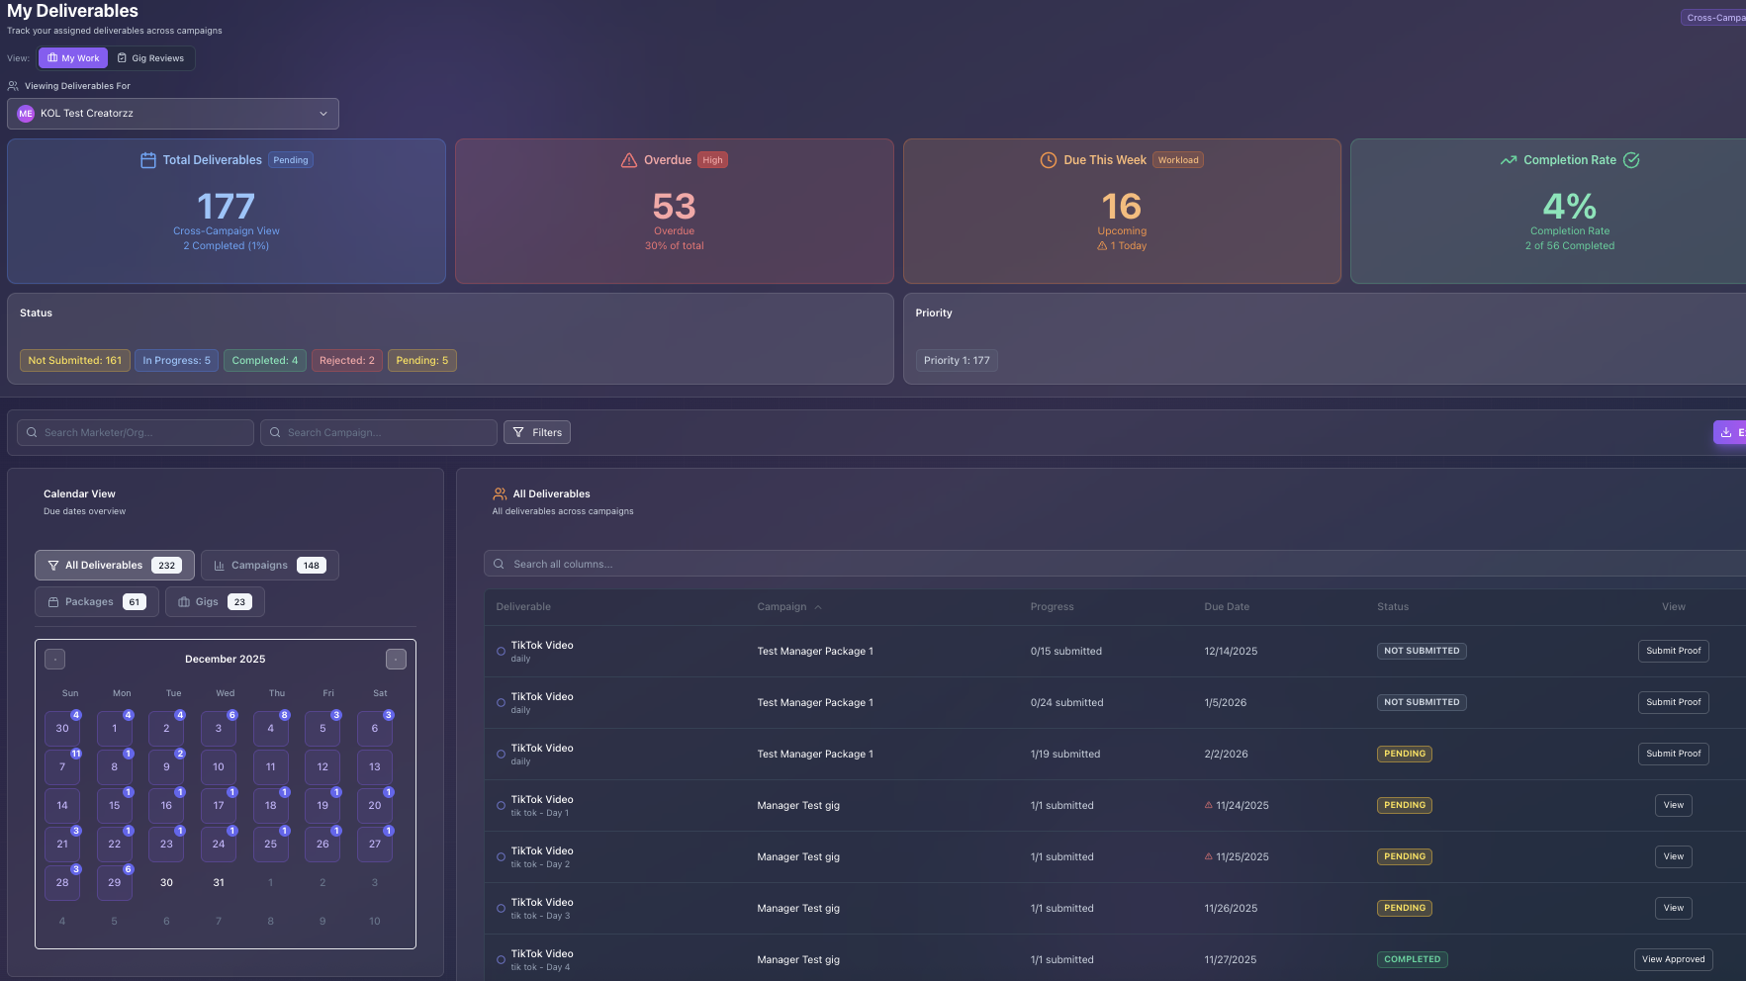Click the checkmark icon beside Completion Rate
Viewport: 1746px width, 981px height.
tap(1632, 159)
